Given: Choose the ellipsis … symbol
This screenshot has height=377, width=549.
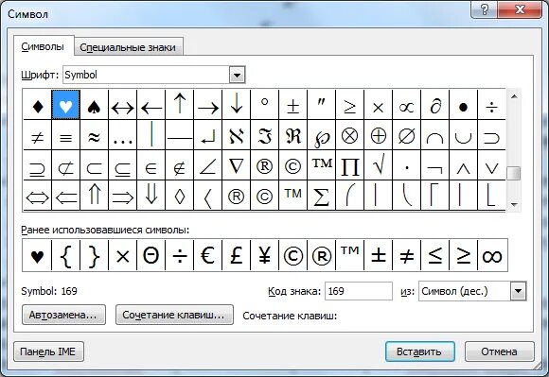Looking at the screenshot, I should (x=122, y=135).
